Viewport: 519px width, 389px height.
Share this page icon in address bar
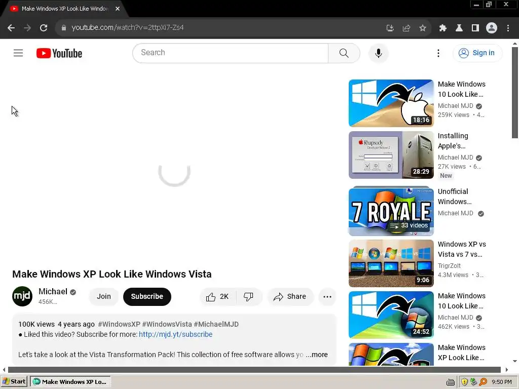(x=406, y=28)
